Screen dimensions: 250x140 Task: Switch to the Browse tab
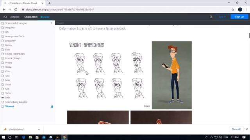pyautogui.click(x=45, y=17)
